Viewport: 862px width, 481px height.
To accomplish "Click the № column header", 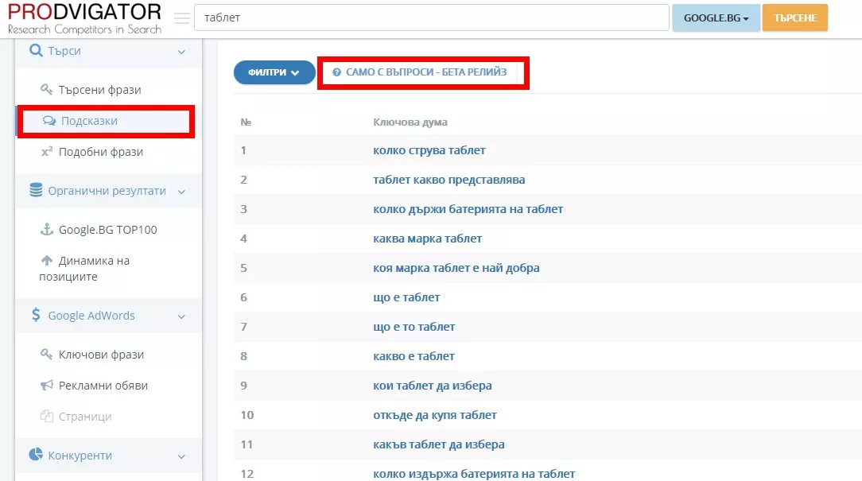I will [246, 122].
